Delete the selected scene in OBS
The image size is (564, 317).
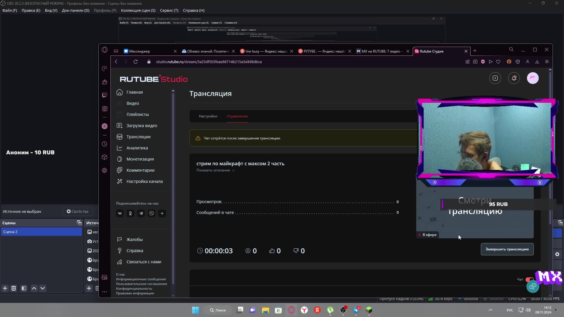pyautogui.click(x=14, y=288)
